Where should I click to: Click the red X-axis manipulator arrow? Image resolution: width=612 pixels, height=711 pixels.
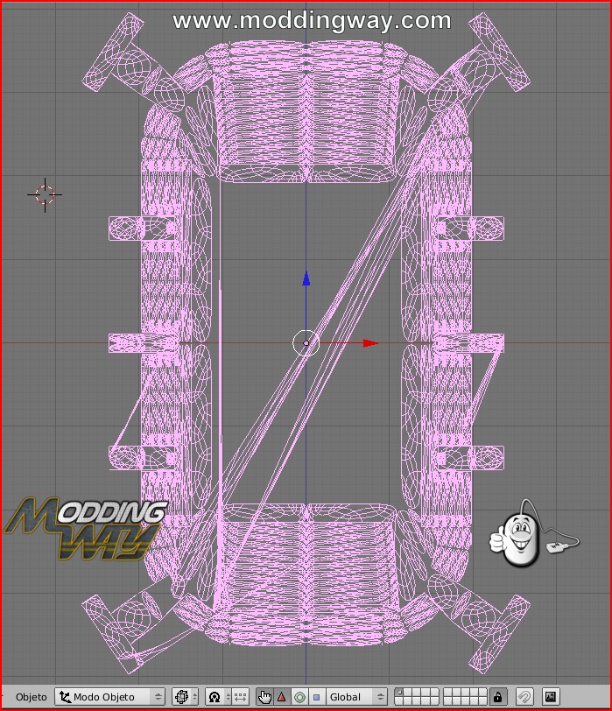point(369,343)
